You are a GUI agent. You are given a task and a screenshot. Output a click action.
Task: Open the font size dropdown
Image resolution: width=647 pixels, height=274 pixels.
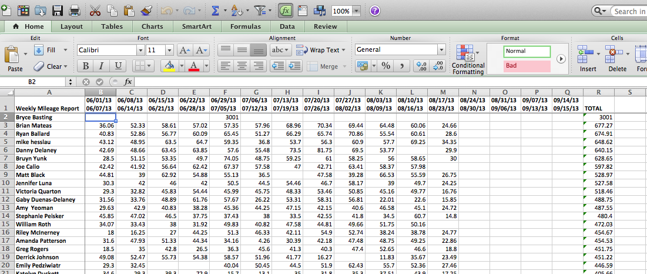point(170,51)
